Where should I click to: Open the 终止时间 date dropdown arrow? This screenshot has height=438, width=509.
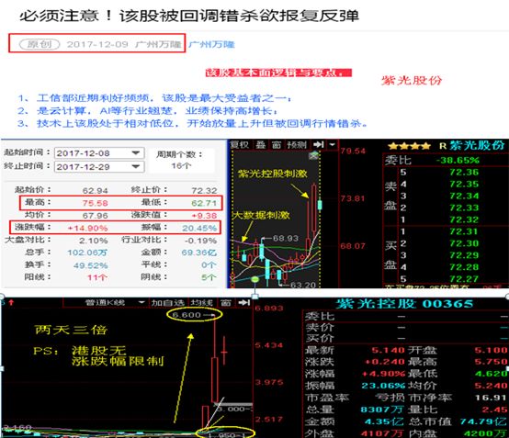click(136, 166)
